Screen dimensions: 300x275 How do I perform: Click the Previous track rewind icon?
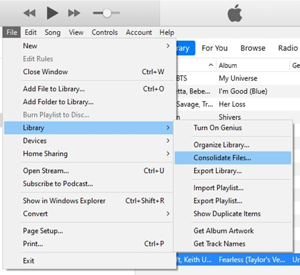[x=29, y=13]
